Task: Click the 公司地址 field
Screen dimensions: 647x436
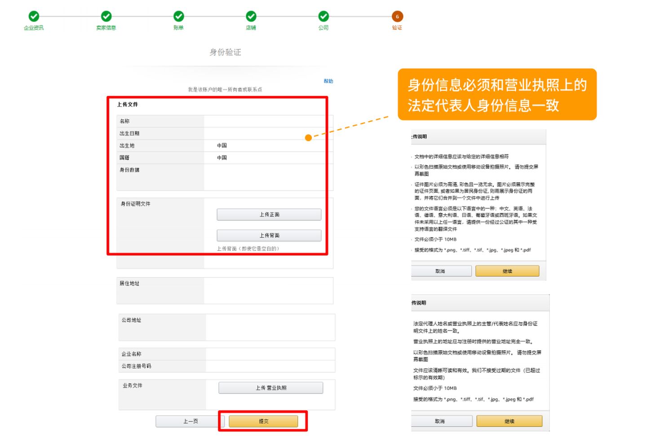Action: (270, 327)
